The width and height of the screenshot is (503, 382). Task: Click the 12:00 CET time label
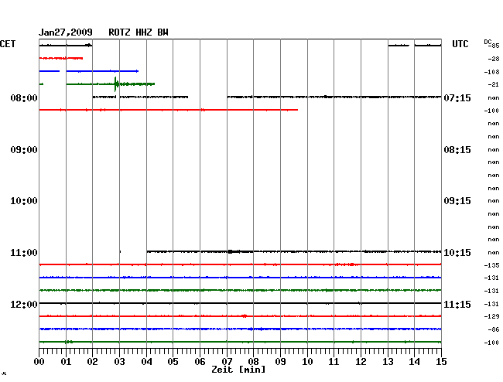[24, 304]
